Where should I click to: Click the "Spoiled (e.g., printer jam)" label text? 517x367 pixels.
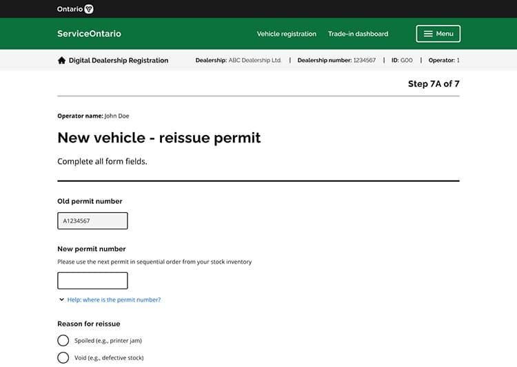coord(108,340)
